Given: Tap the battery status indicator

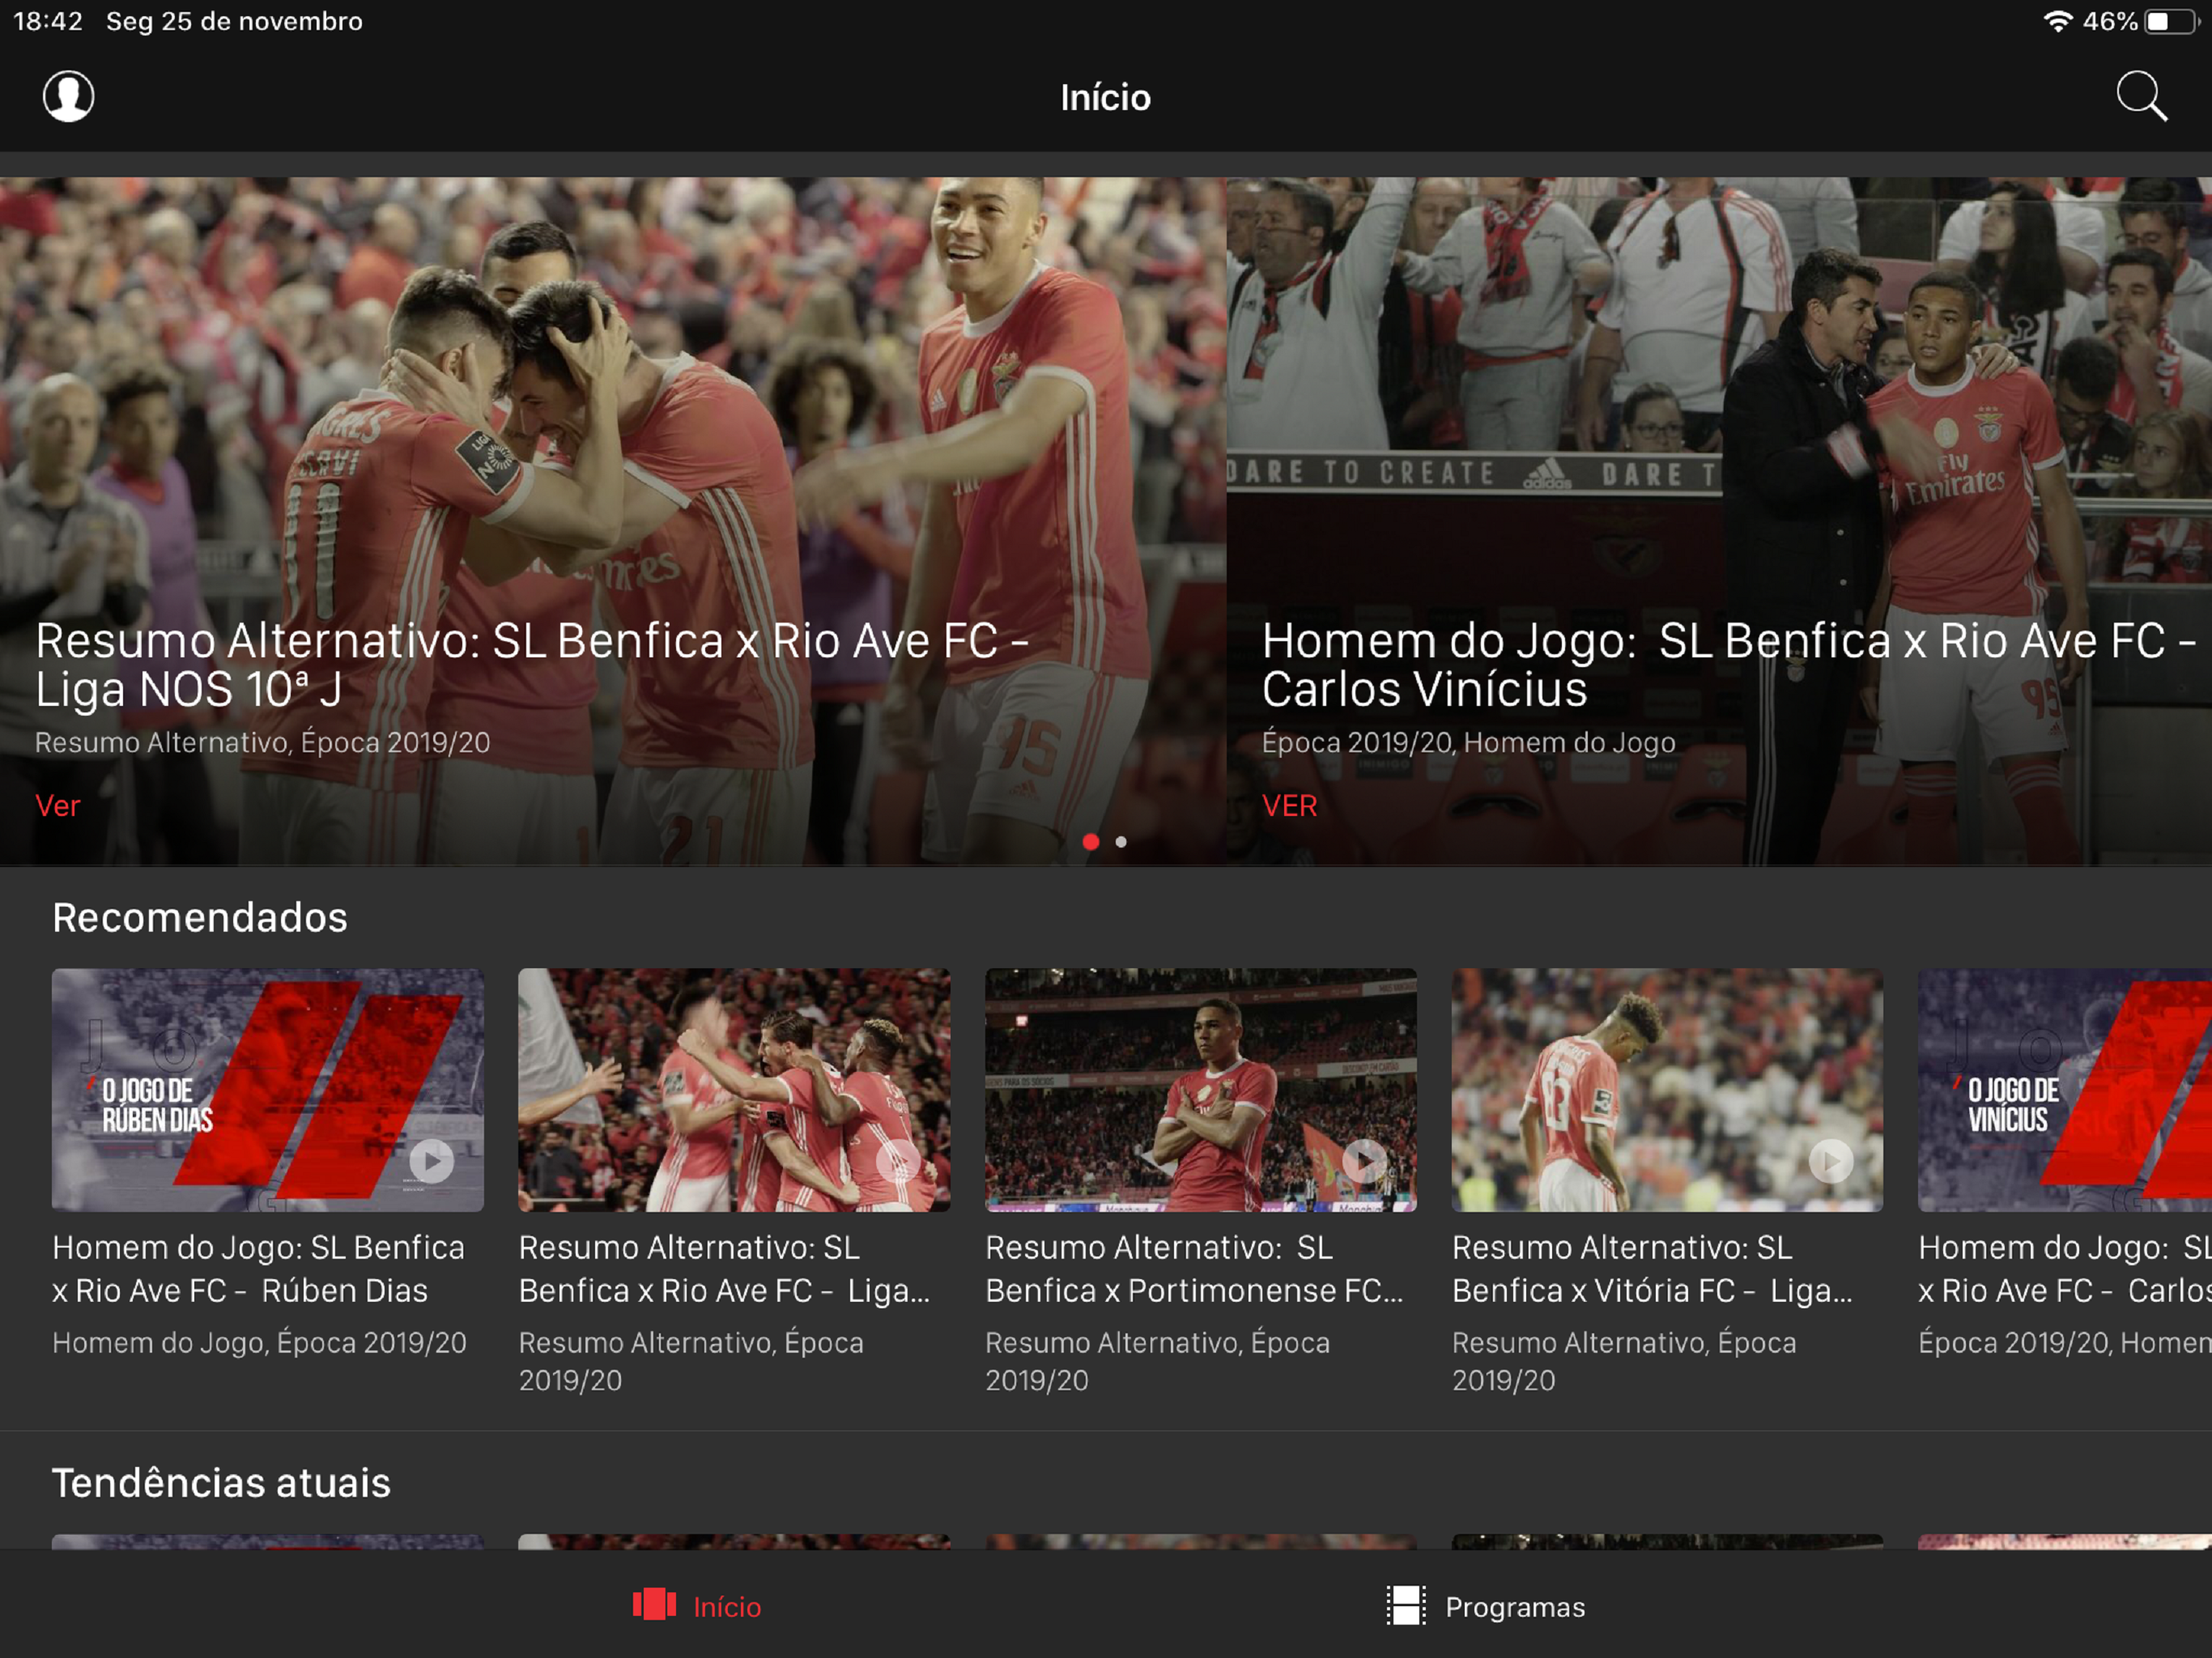Looking at the screenshot, I should coord(2170,22).
